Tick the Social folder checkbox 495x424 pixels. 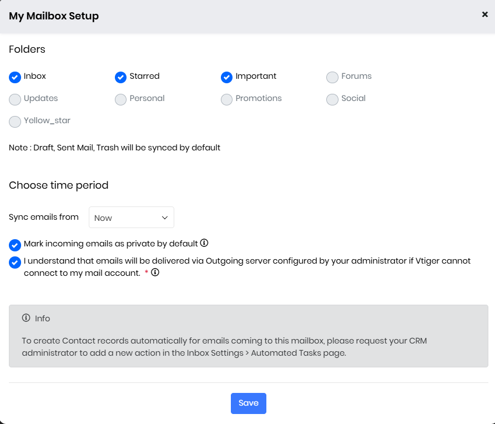332,99
